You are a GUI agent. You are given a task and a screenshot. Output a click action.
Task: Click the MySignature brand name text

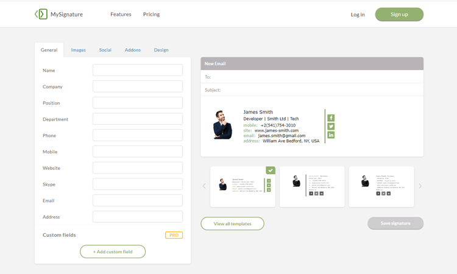67,14
